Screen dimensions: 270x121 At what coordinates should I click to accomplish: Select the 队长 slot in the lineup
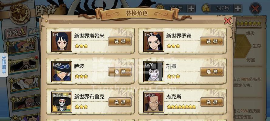(21, 47)
